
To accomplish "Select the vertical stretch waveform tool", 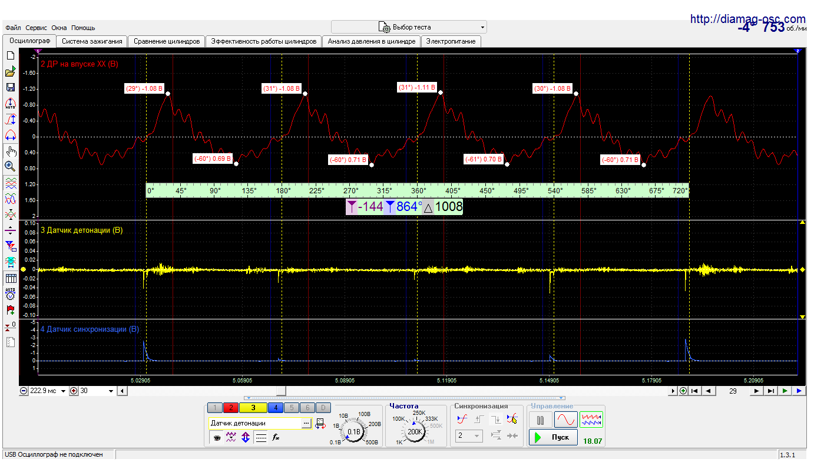I will (10, 119).
